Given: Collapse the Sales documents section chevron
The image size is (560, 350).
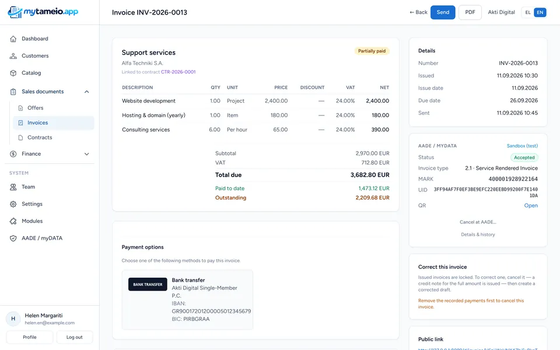Looking at the screenshot, I should coord(86,92).
